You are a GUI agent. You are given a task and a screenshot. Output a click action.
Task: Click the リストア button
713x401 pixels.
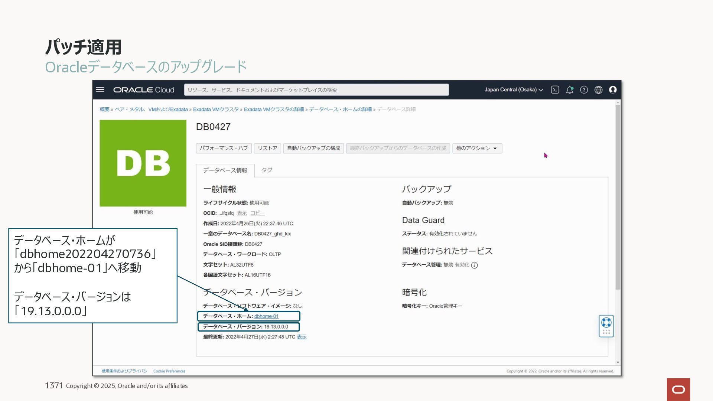point(267,148)
